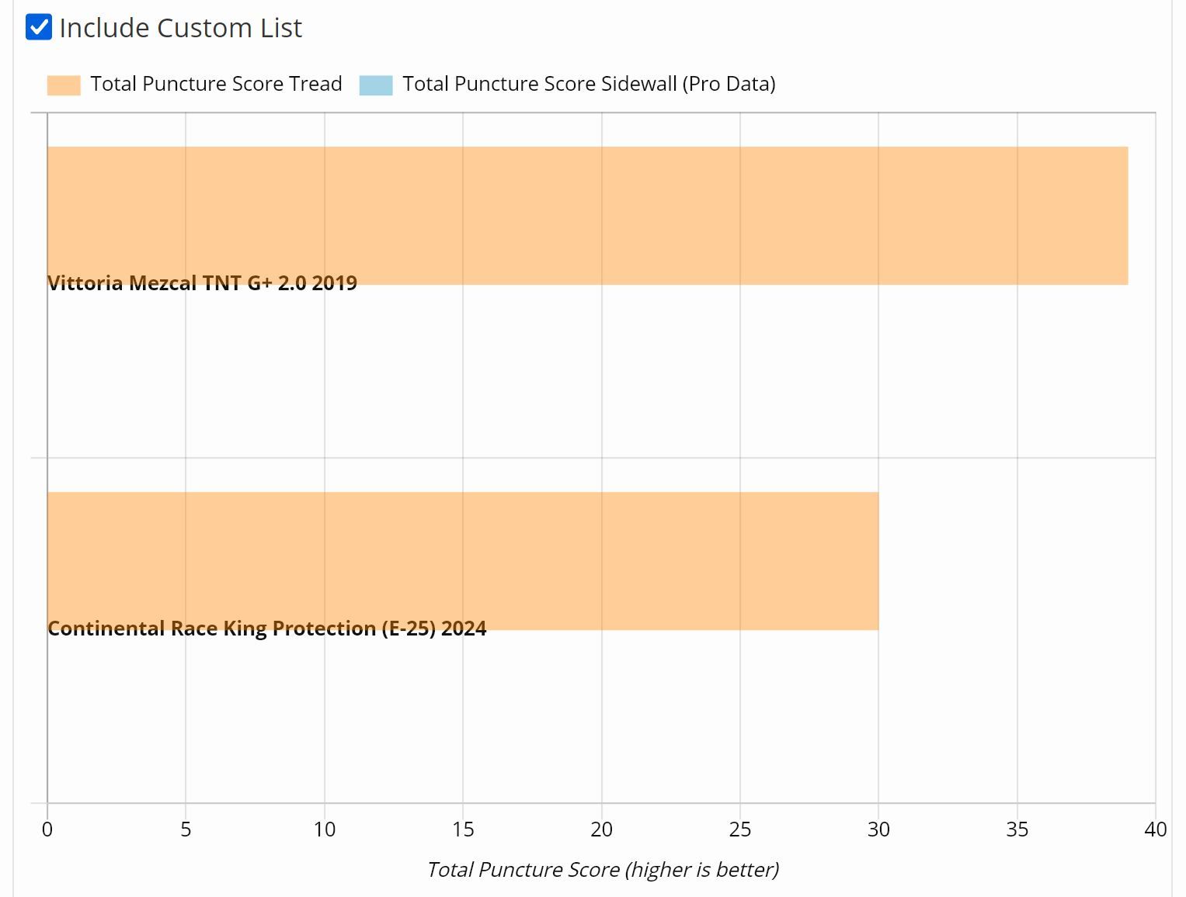The width and height of the screenshot is (1186, 897).
Task: Toggle 'Total Puncture Score Sidewall (Pro Data)' legend label
Action: click(x=589, y=84)
